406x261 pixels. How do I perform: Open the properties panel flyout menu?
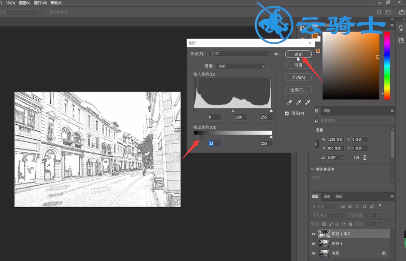pyautogui.click(x=392, y=111)
